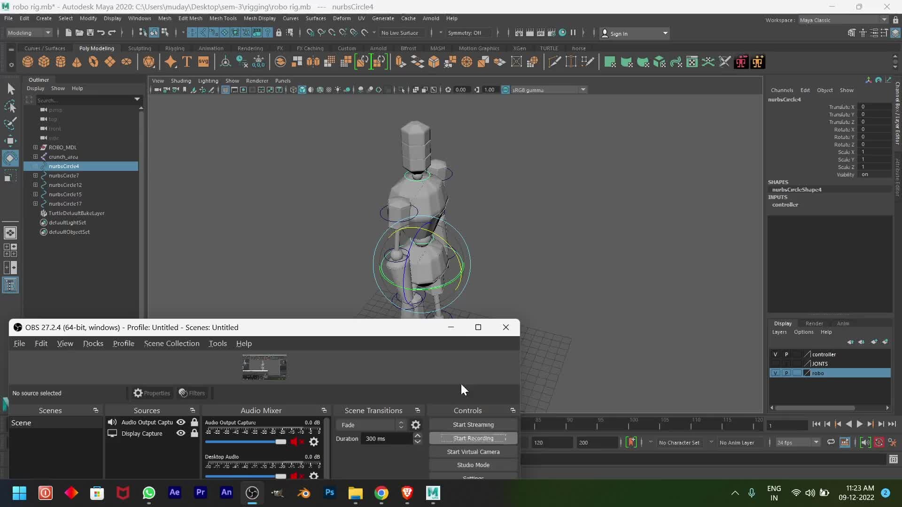The image size is (902, 507).
Task: Select the Polygon Cone creation tool
Action: click(77, 61)
